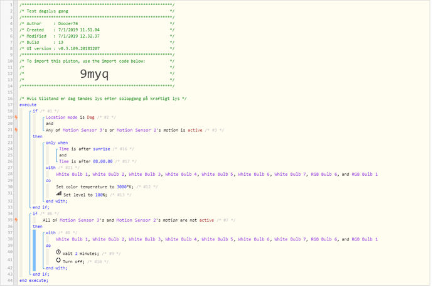Click the lightning bolt icon beside 'All of Motion Sensor' line
This screenshot has height=287, width=433.
[16, 220]
